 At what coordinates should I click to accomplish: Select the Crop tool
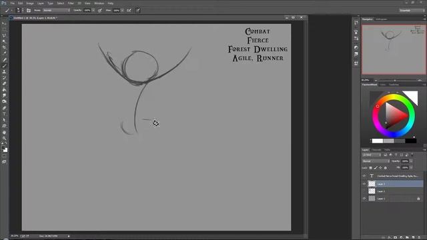[4, 47]
